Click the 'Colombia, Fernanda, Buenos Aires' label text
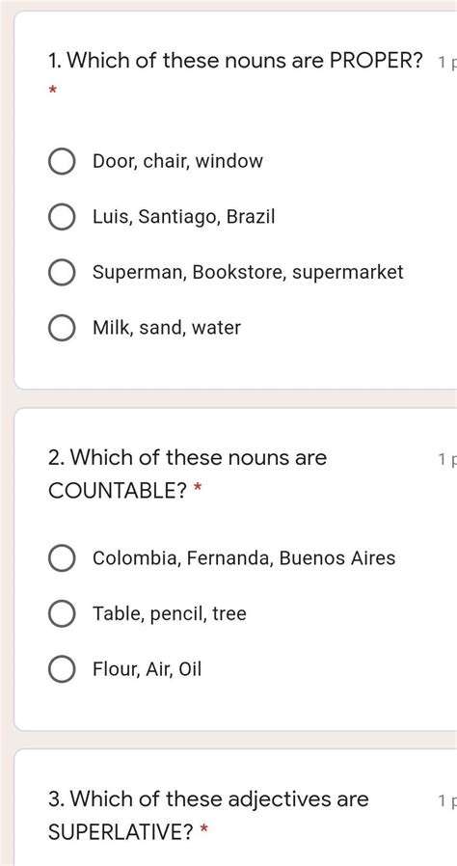The width and height of the screenshot is (457, 866). pos(244,558)
